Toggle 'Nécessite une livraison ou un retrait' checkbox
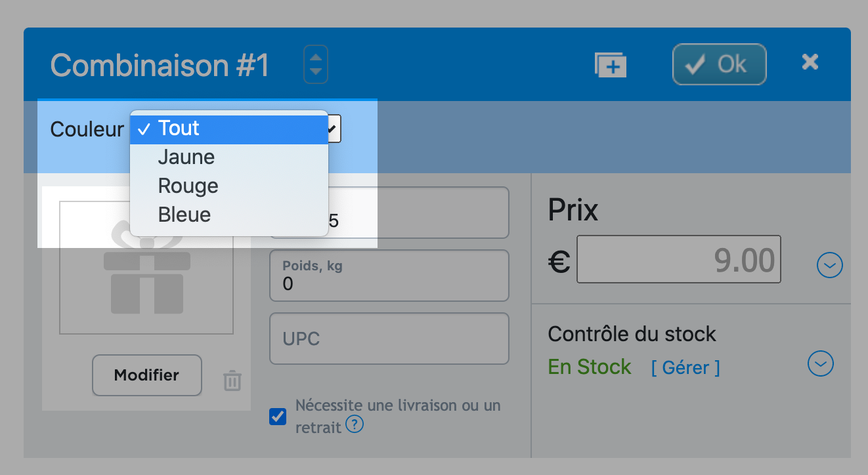868x475 pixels. coord(278,417)
